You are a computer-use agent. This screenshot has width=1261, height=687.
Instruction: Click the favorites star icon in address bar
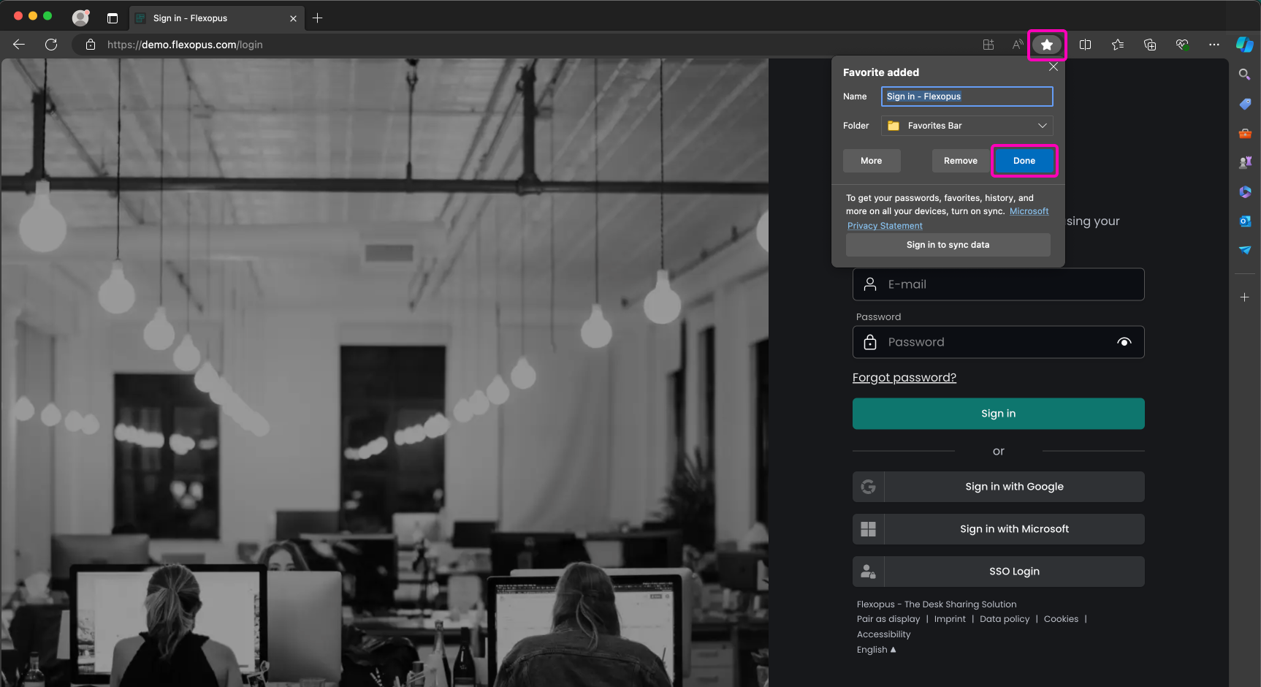1046,45
